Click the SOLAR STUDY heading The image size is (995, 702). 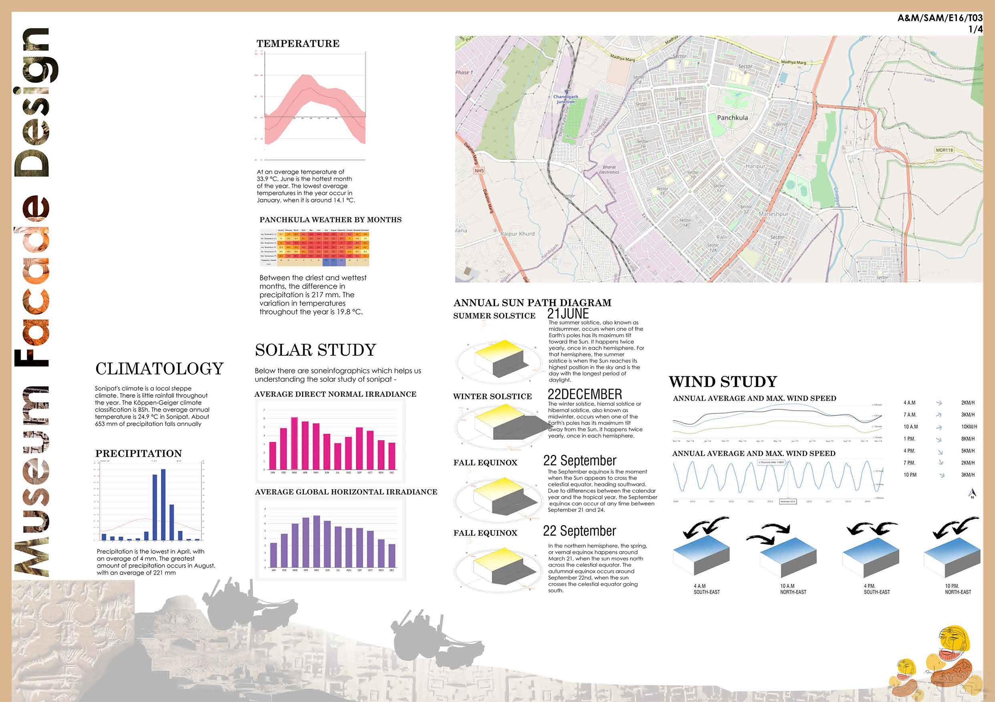315,350
